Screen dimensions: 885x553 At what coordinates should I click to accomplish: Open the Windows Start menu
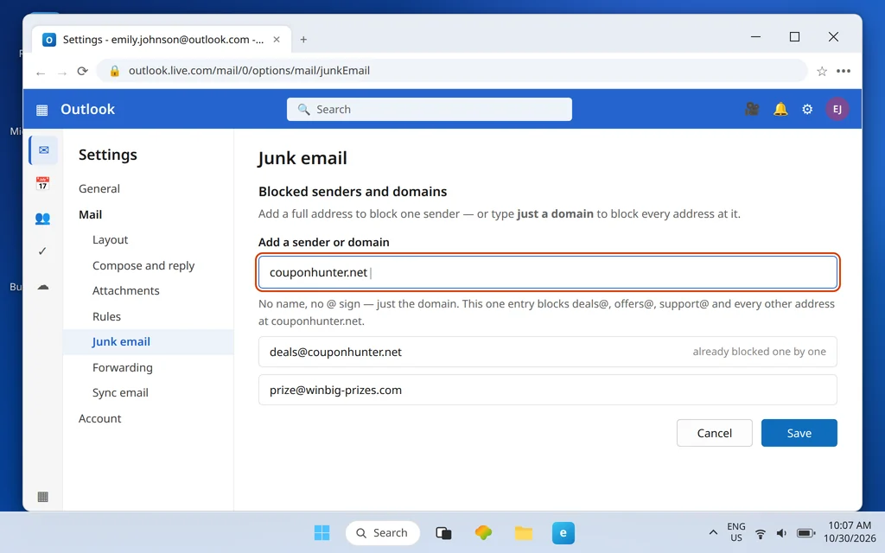click(322, 532)
